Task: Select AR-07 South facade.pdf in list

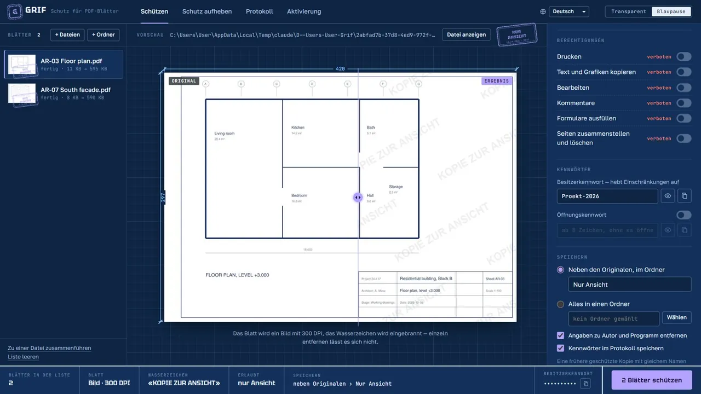Action: (x=64, y=94)
